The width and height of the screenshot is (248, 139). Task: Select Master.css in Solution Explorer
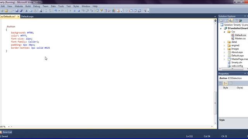tap(240, 39)
